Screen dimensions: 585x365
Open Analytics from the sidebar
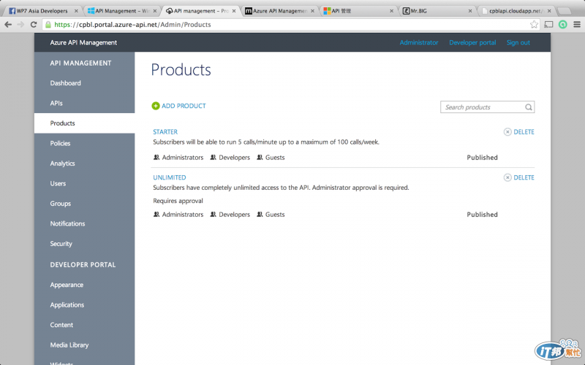click(62, 164)
